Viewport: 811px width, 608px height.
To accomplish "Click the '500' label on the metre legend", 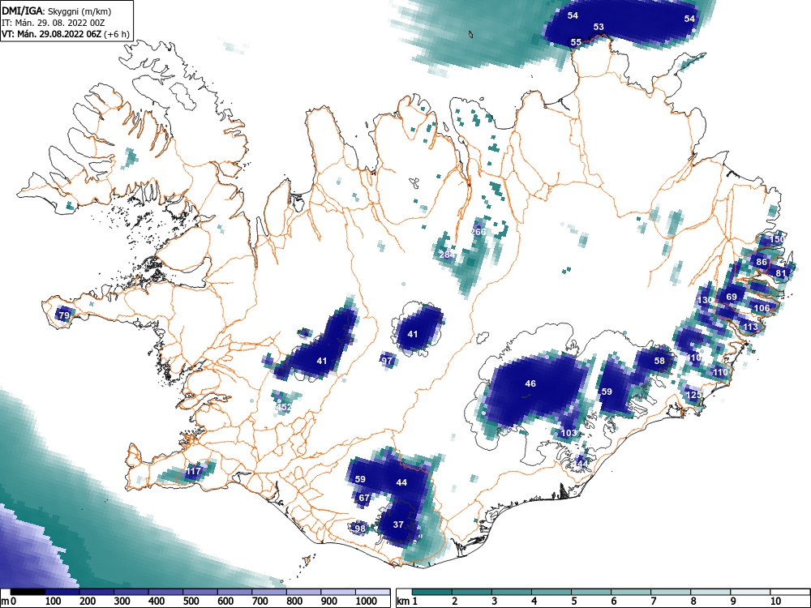I will tap(191, 602).
